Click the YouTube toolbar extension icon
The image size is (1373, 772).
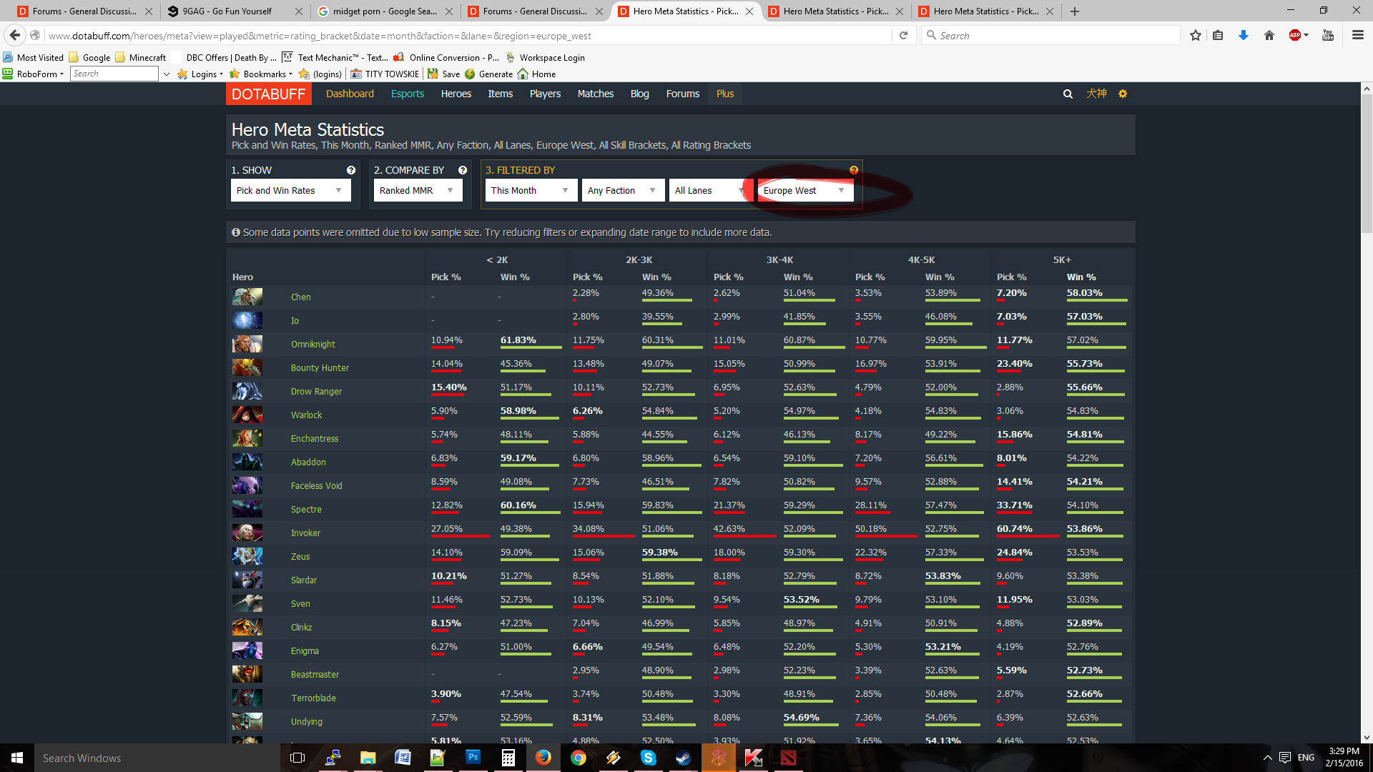(1328, 35)
